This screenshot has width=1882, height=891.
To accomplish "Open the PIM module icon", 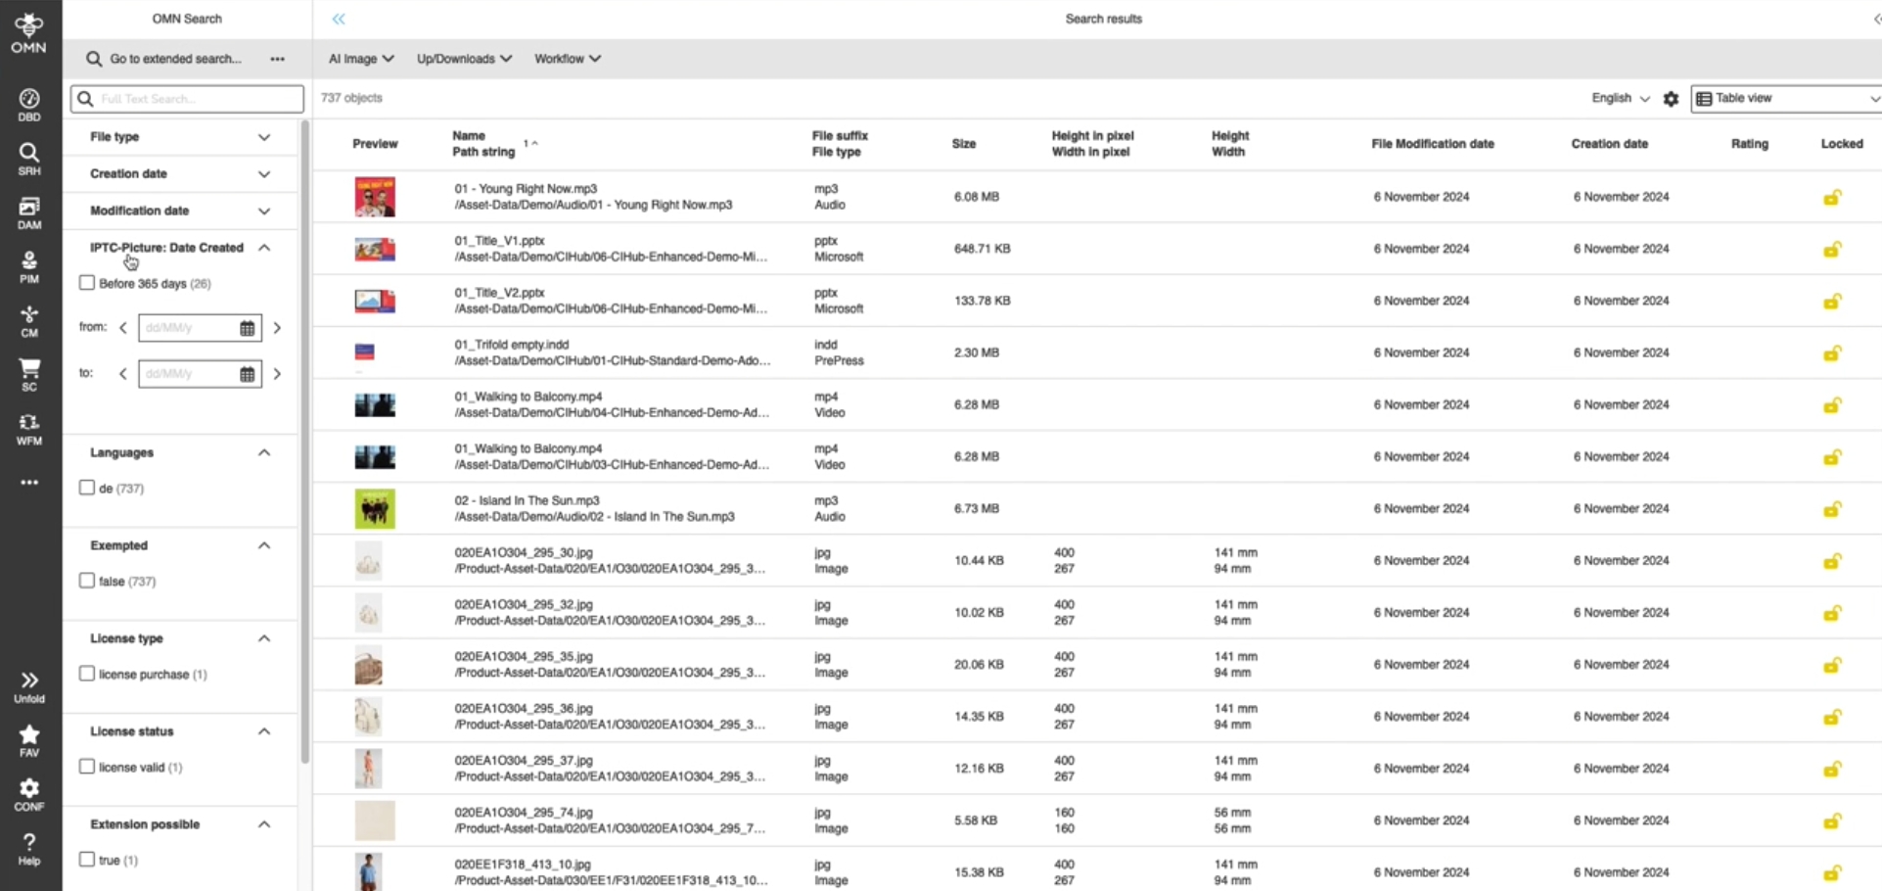I will [29, 265].
